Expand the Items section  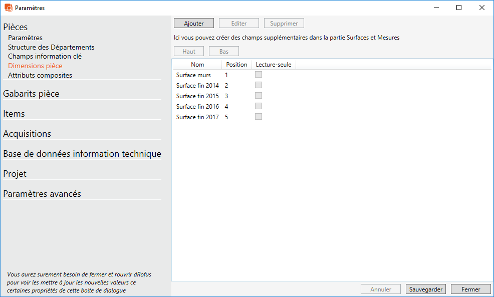pyautogui.click(x=14, y=114)
